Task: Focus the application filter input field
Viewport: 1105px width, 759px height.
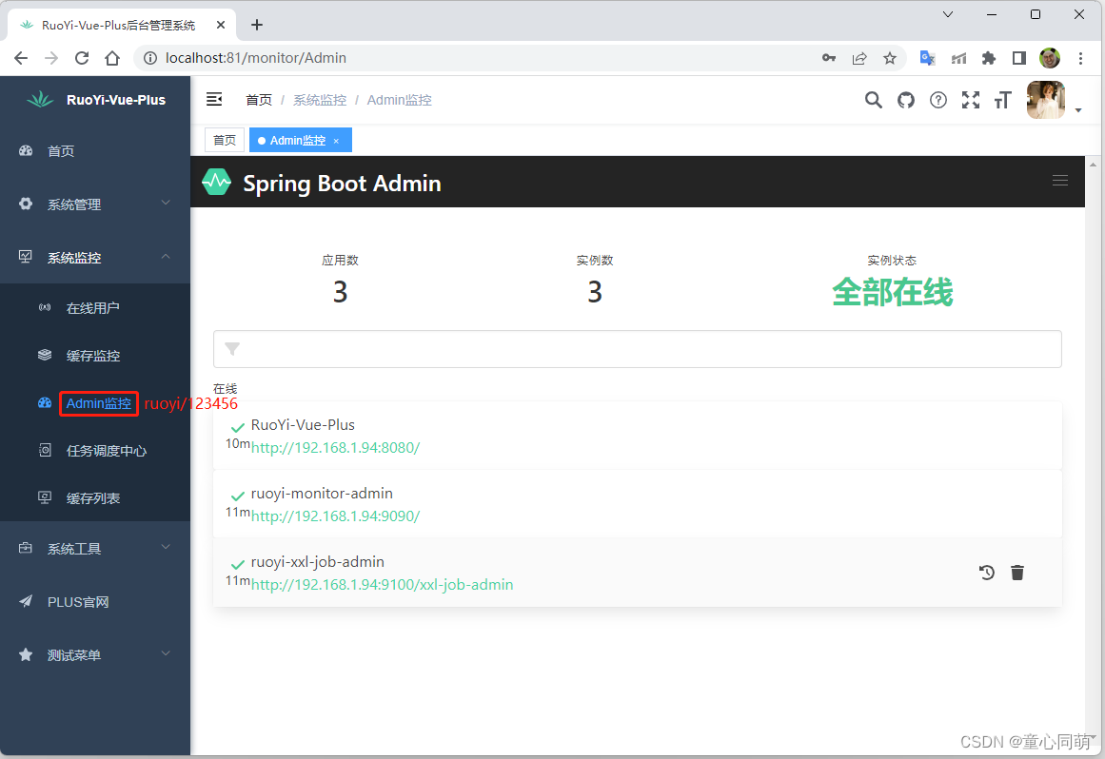Action: 637,348
